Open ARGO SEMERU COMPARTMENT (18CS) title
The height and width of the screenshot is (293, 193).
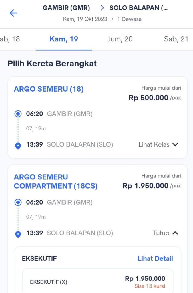[56, 182]
